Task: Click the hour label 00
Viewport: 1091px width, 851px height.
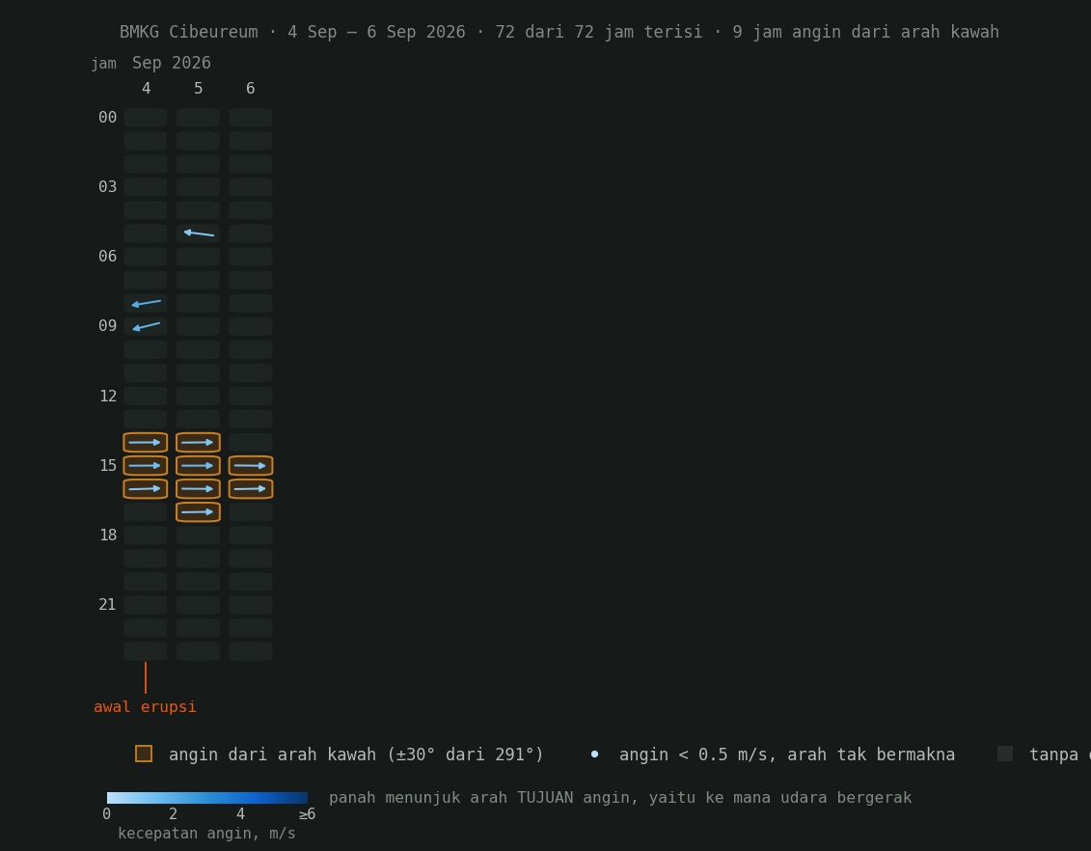Action: coord(108,118)
